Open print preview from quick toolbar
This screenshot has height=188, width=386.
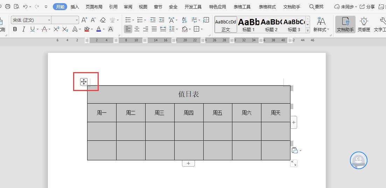16,7
